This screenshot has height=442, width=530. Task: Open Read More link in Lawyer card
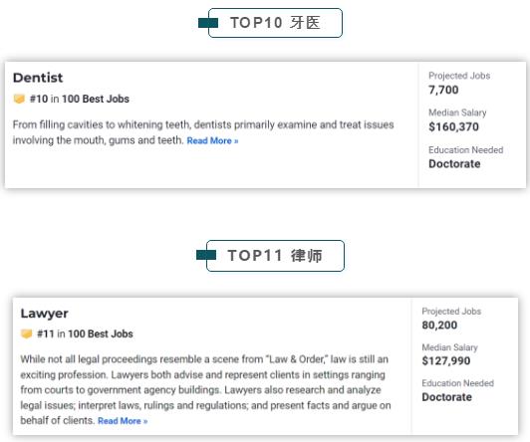123,421
